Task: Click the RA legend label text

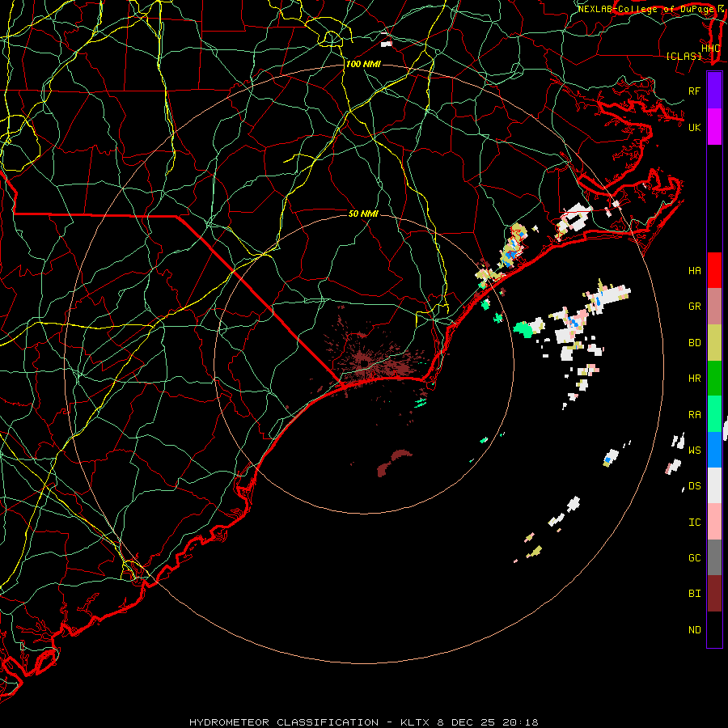Action: pyautogui.click(x=694, y=415)
